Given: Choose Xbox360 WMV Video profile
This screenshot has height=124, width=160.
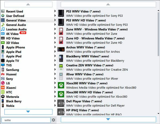Looking at the screenshot, I should click(107, 85).
